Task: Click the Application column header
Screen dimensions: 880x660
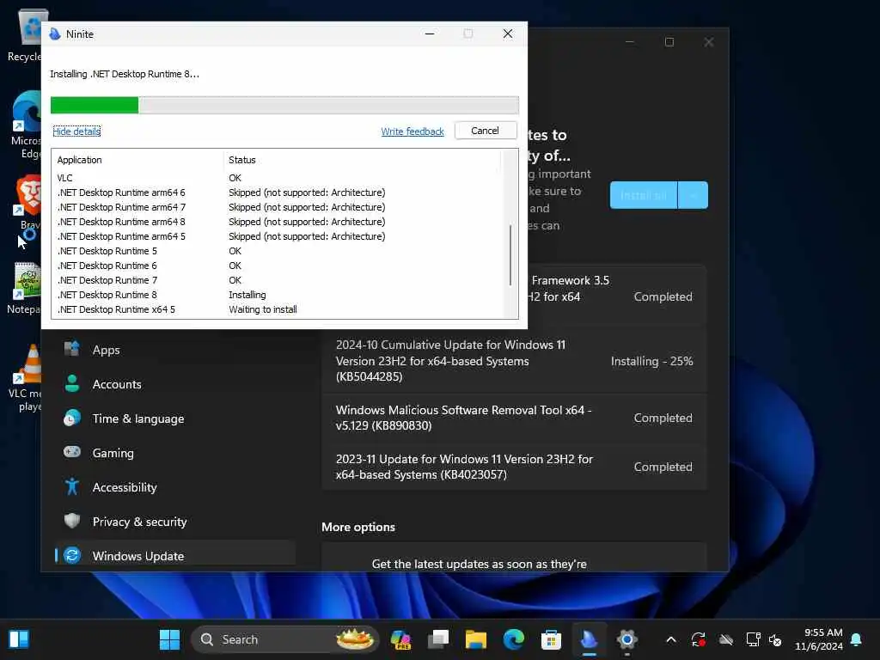Action: [x=137, y=160]
